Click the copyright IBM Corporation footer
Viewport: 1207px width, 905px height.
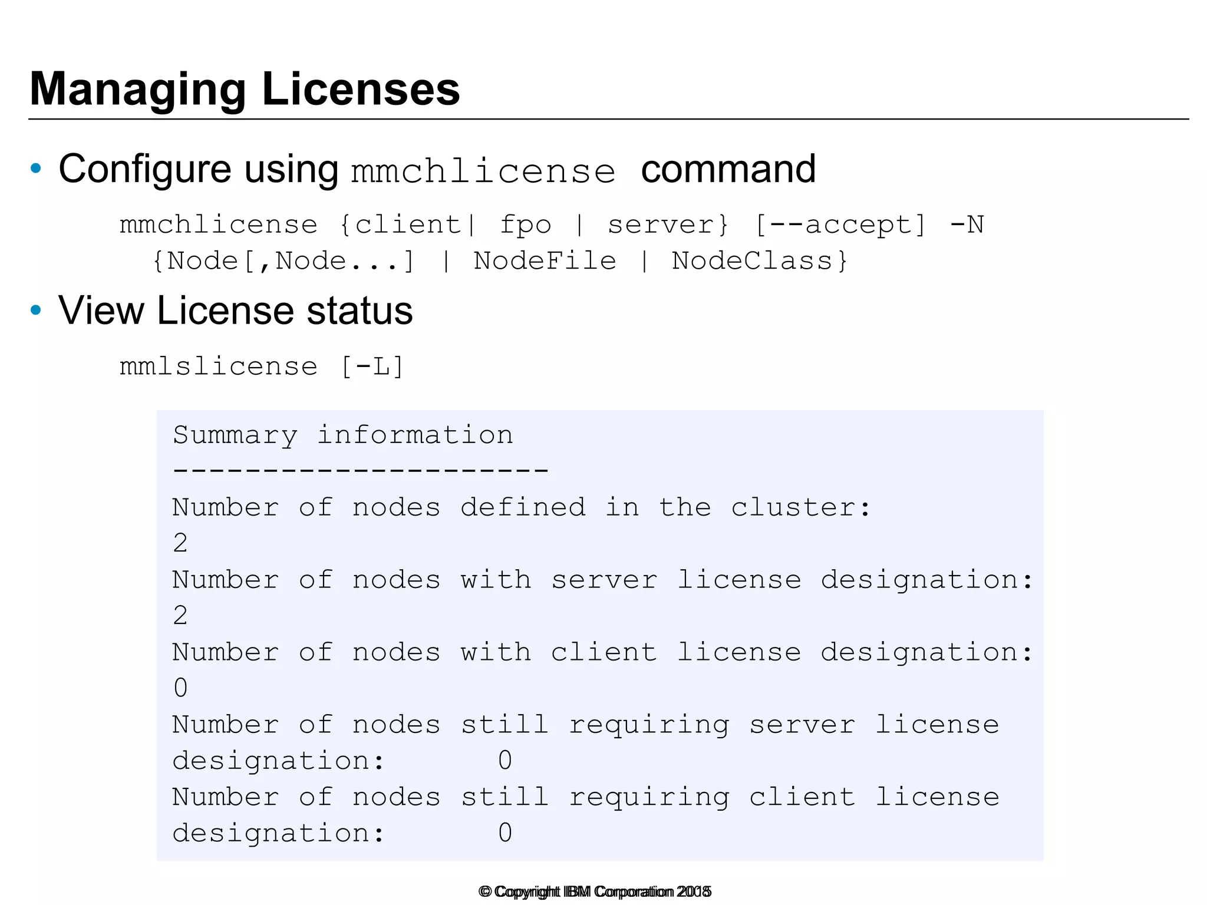pyautogui.click(x=595, y=891)
